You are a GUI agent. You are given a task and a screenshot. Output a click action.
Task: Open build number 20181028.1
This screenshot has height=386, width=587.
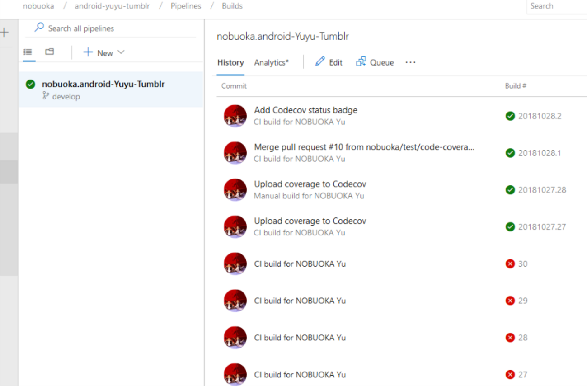pyautogui.click(x=540, y=153)
